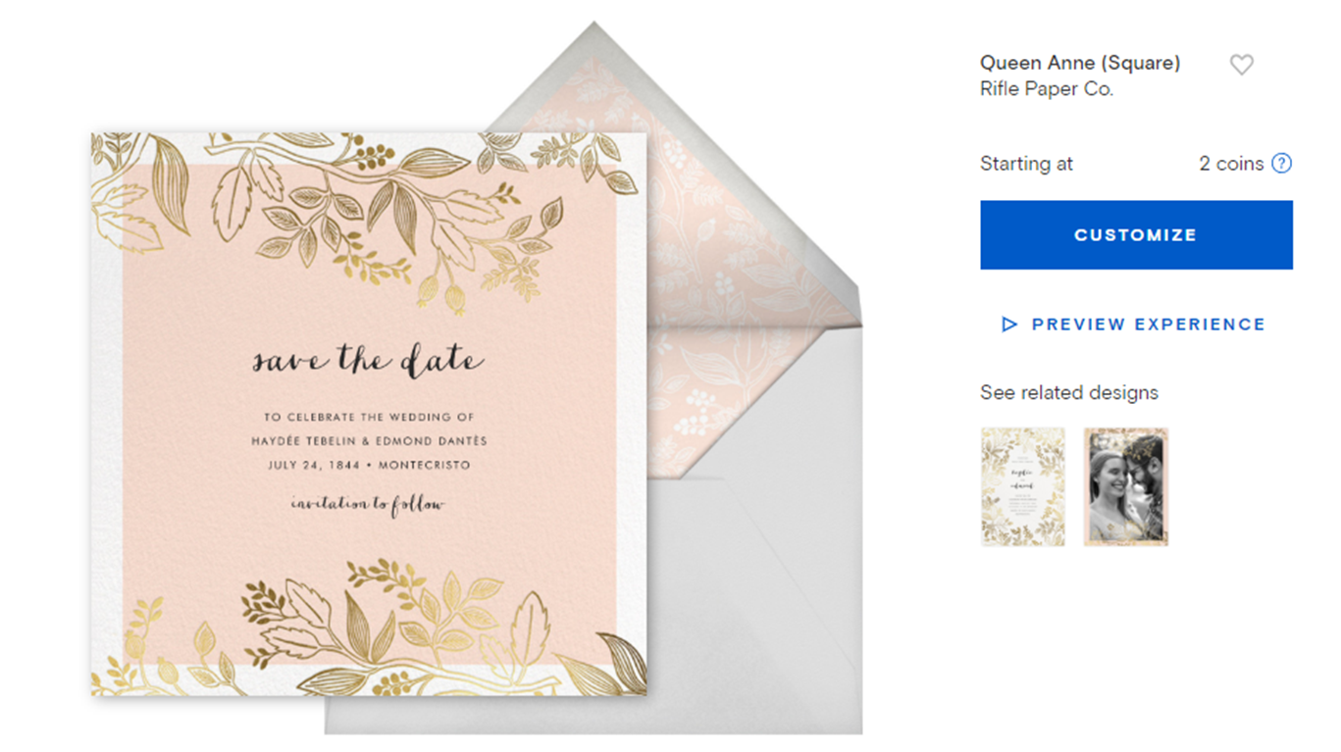The height and width of the screenshot is (752, 1341).
Task: Select the July 24, 1844 • Montecristo line
Action: pyautogui.click(x=368, y=465)
